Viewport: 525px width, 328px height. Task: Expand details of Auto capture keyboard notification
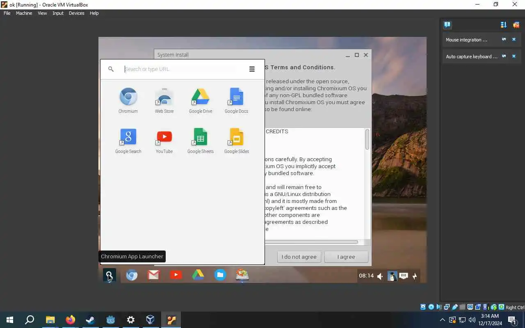504,57
